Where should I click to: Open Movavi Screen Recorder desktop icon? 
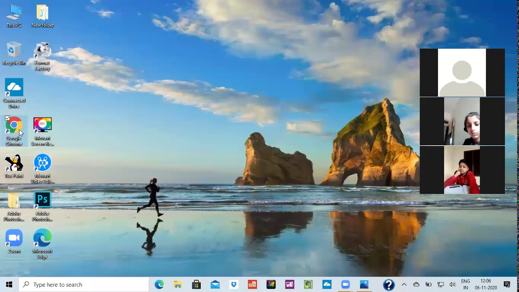tap(43, 125)
